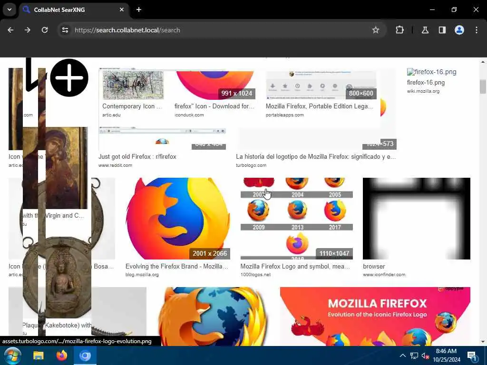Open the tab search dropdown chevron
487x365 pixels.
10,10
